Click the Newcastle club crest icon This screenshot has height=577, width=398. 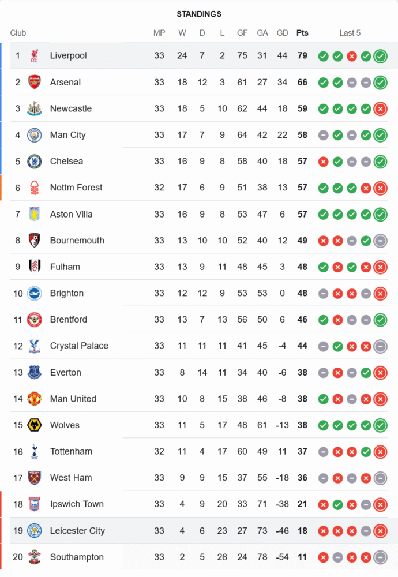35,109
